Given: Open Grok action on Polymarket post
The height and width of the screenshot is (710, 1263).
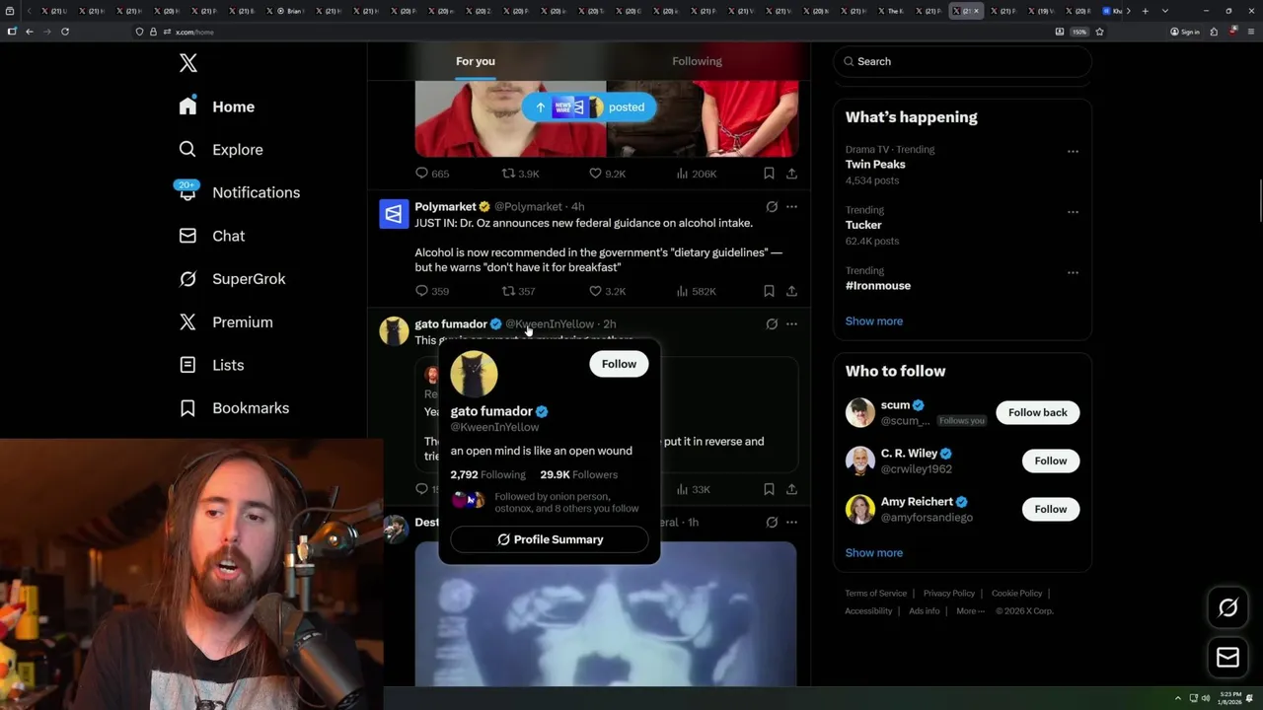Looking at the screenshot, I should pos(772,207).
